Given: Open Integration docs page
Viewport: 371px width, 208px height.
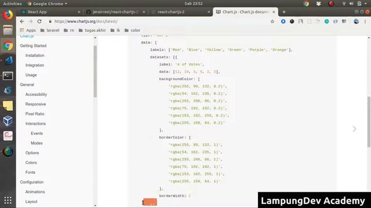Looking at the screenshot, I should [35, 65].
